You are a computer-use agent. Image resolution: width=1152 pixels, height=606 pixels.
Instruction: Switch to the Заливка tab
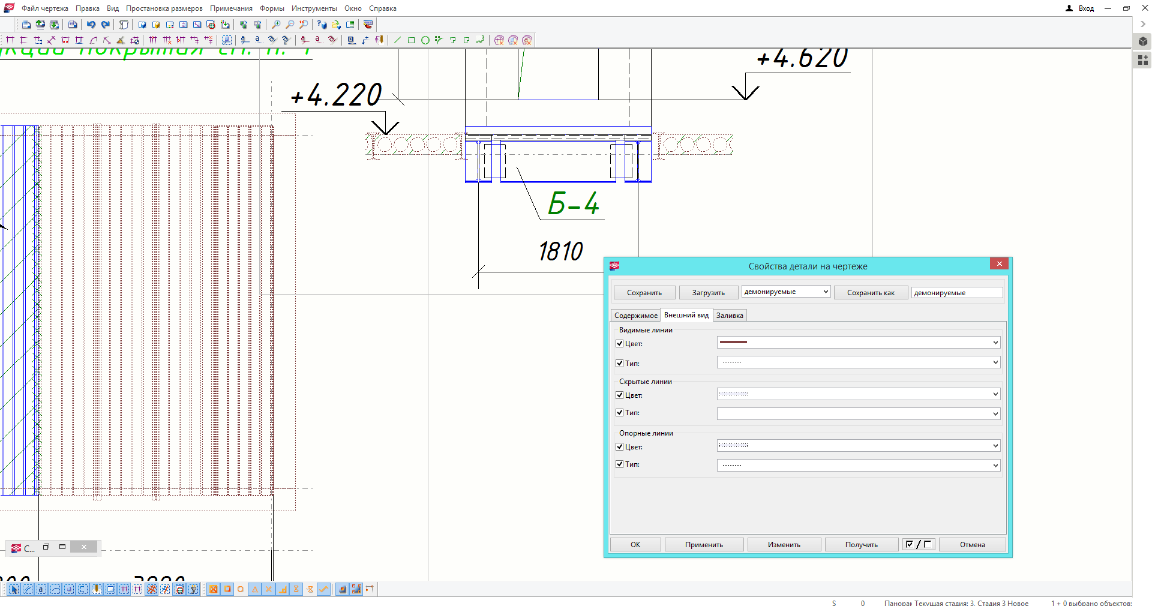[x=730, y=316]
